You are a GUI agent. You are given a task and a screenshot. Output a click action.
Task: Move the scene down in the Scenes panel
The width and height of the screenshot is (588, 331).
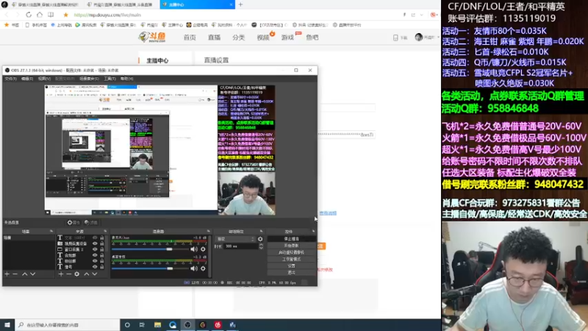tap(32, 274)
